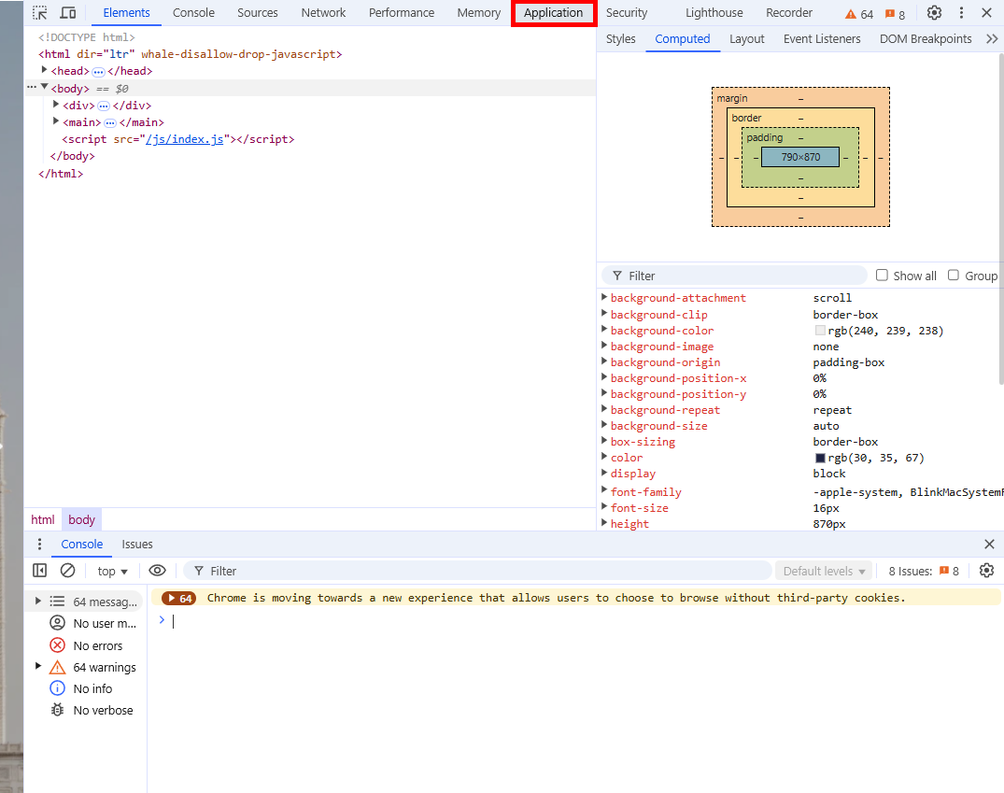Image resolution: width=1004 pixels, height=793 pixels.
Task: Show more sidebar tabs via the double chevron
Action: pyautogui.click(x=992, y=39)
